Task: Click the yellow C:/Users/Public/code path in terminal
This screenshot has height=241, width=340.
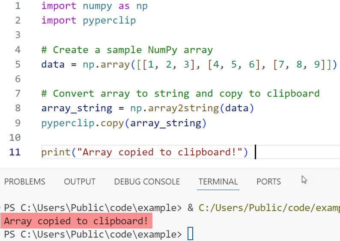Action: [269, 208]
